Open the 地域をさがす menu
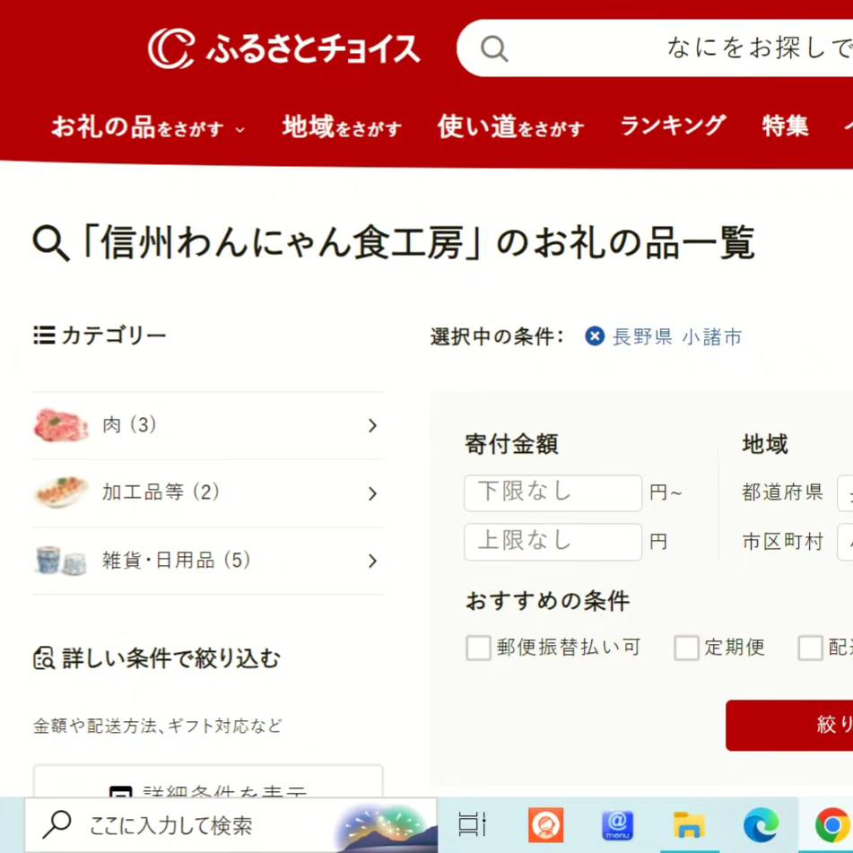This screenshot has height=853, width=853. click(x=342, y=126)
